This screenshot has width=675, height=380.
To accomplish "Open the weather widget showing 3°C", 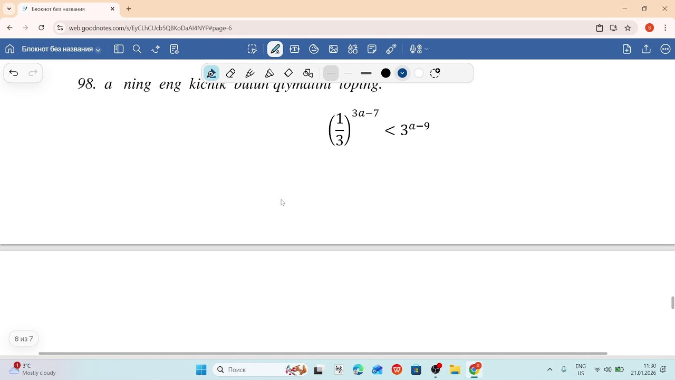I will (x=33, y=369).
